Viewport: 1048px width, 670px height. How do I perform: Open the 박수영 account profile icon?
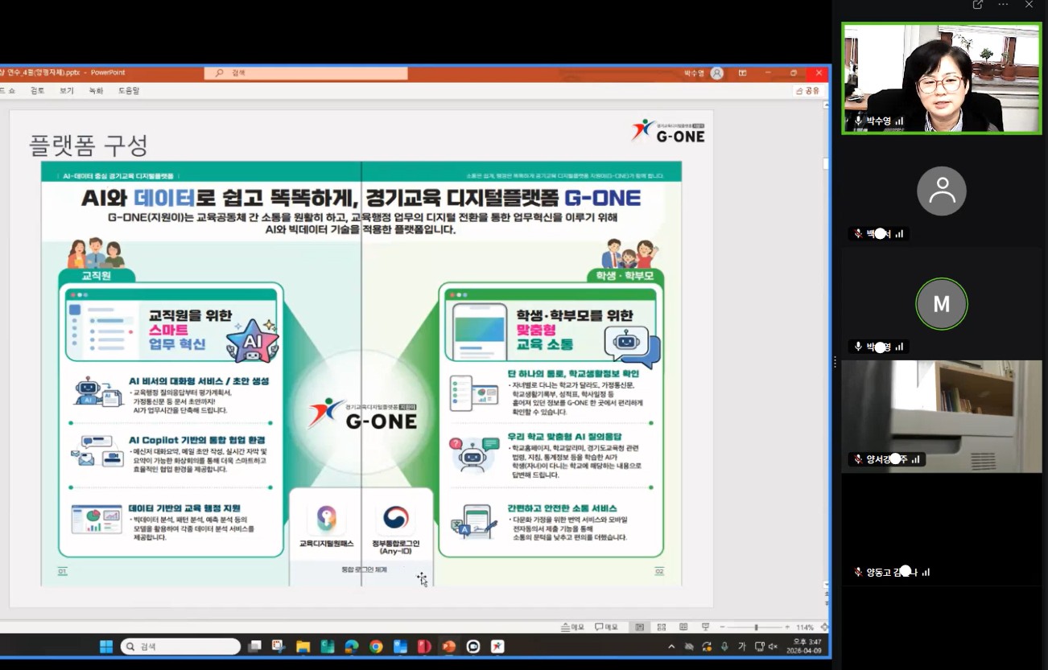pyautogui.click(x=717, y=73)
